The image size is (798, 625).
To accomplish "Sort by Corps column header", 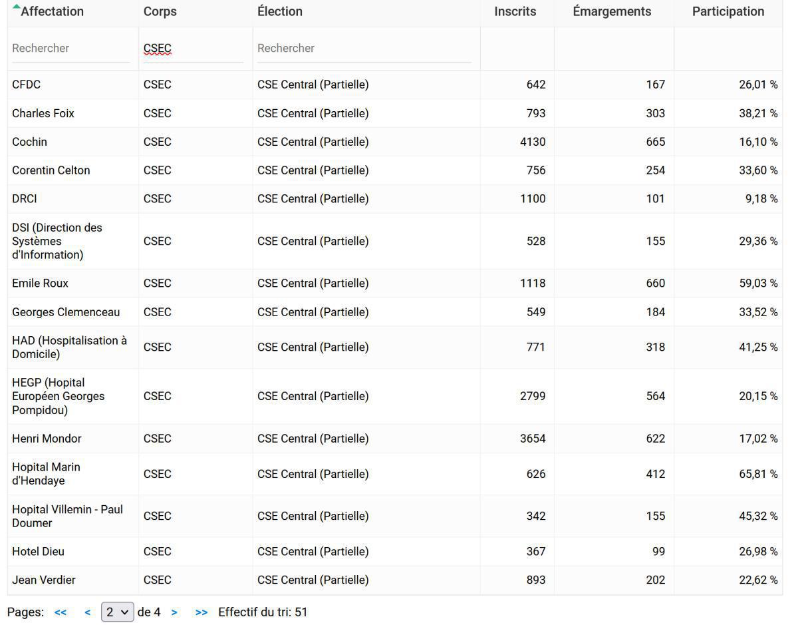I will click(x=160, y=11).
